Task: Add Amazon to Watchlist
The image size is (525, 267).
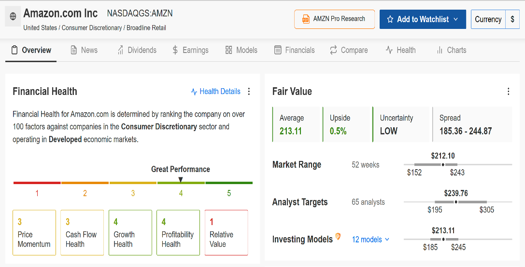Action: point(423,19)
